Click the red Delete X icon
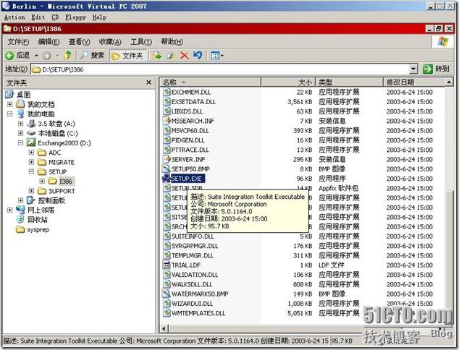The height and width of the screenshot is (350, 459). 185,55
